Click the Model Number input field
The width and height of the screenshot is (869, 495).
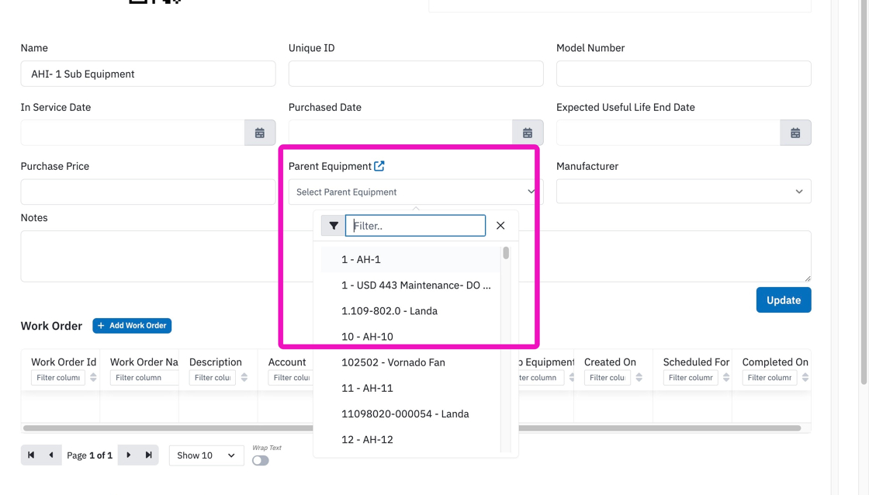[684, 74]
